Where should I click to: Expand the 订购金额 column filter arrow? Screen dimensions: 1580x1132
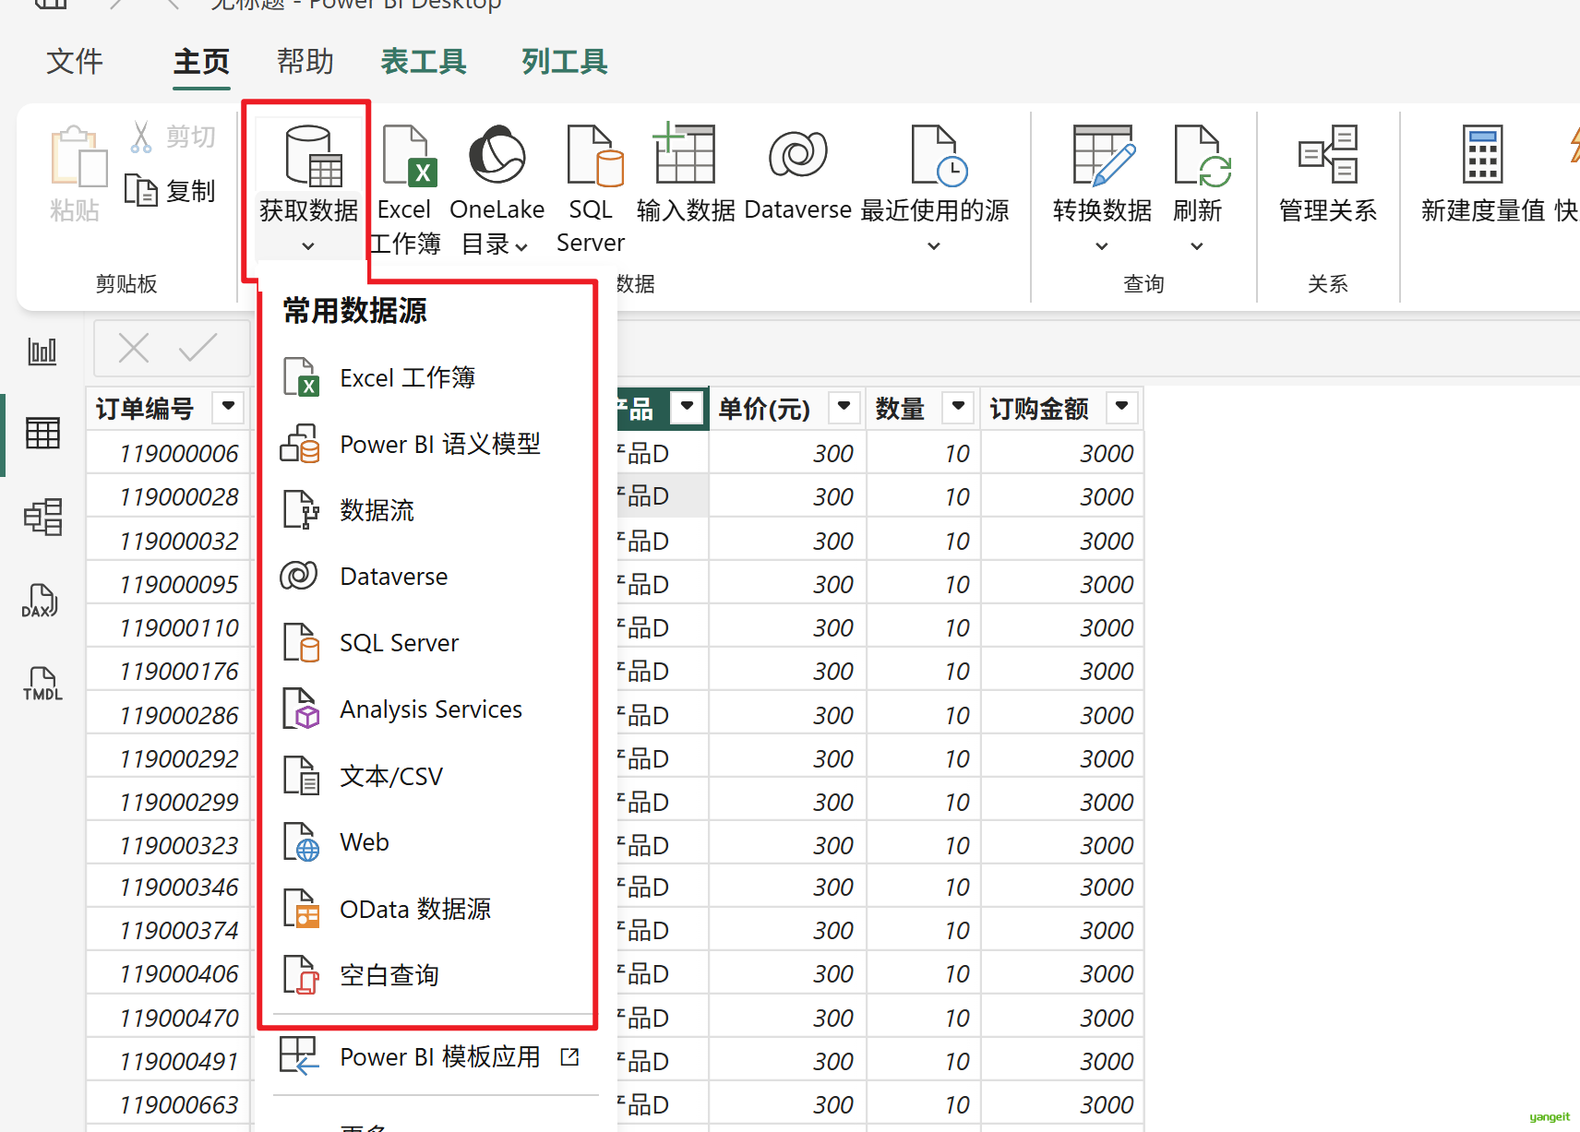[x=1121, y=407]
